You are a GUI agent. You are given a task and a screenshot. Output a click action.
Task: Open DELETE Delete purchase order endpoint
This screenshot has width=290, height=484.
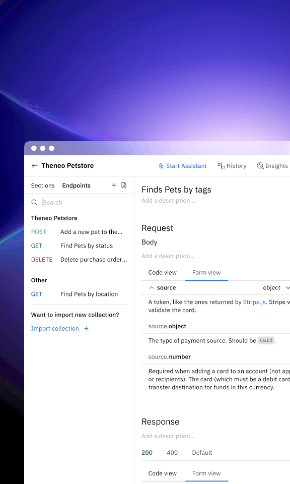tap(79, 260)
